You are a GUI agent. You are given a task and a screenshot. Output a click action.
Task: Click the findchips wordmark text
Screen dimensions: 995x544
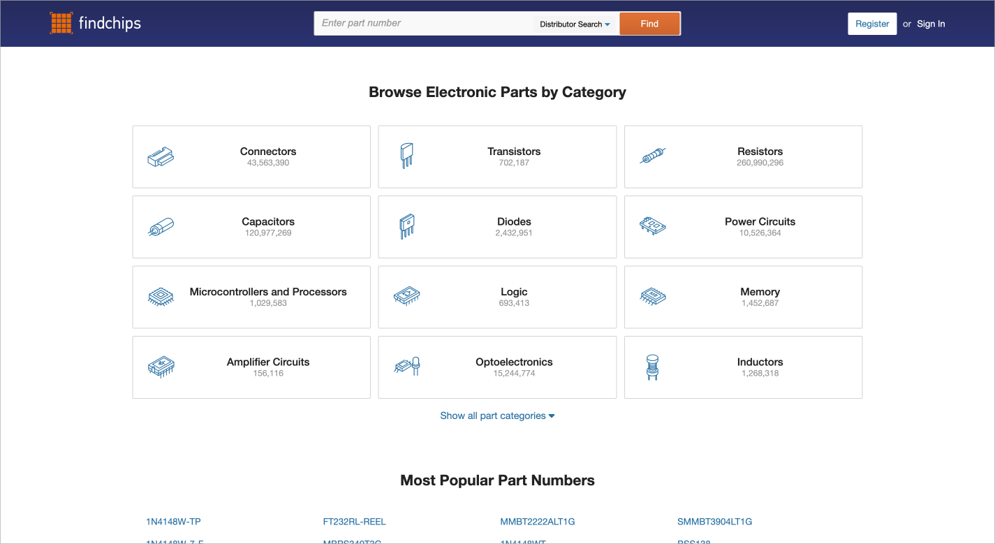pos(110,23)
